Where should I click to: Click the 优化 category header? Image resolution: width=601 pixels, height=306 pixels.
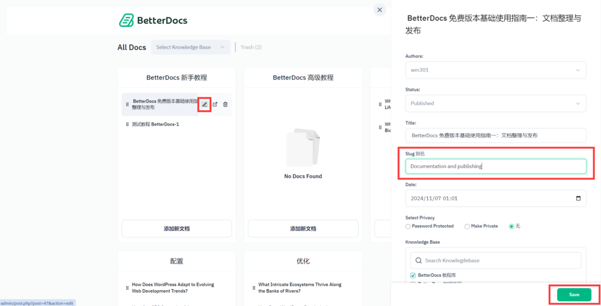tap(303, 261)
